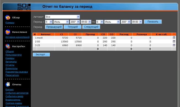
Task: Open Баланс report link
Action: pyautogui.click(x=10, y=89)
